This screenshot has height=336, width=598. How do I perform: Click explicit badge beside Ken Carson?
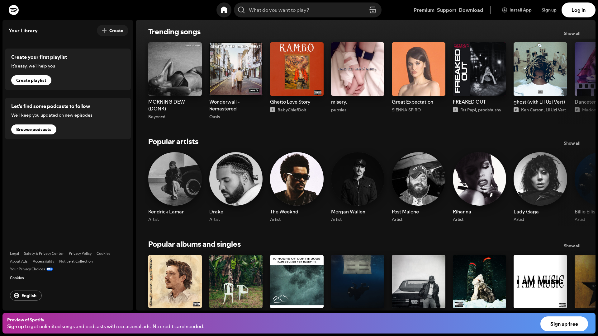pyautogui.click(x=516, y=110)
